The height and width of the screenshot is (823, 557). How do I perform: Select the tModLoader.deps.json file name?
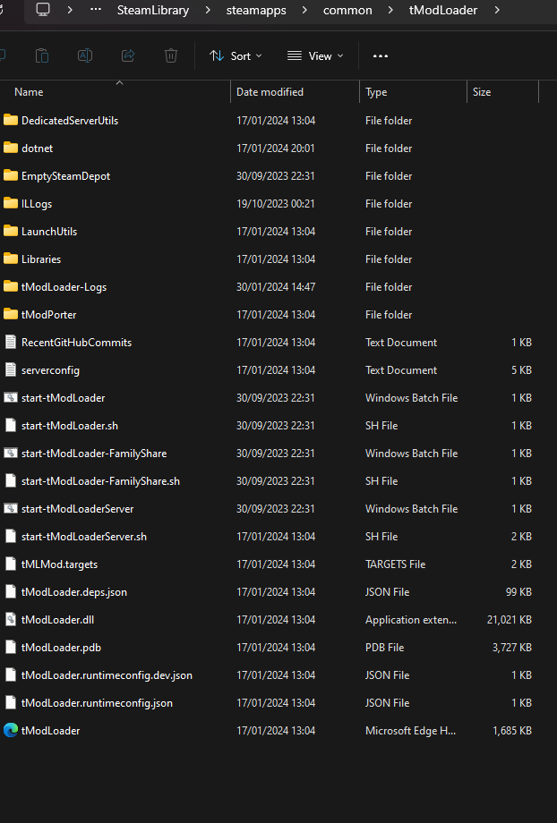tap(74, 592)
